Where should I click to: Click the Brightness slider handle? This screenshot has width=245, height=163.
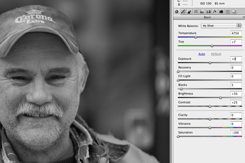point(220,98)
